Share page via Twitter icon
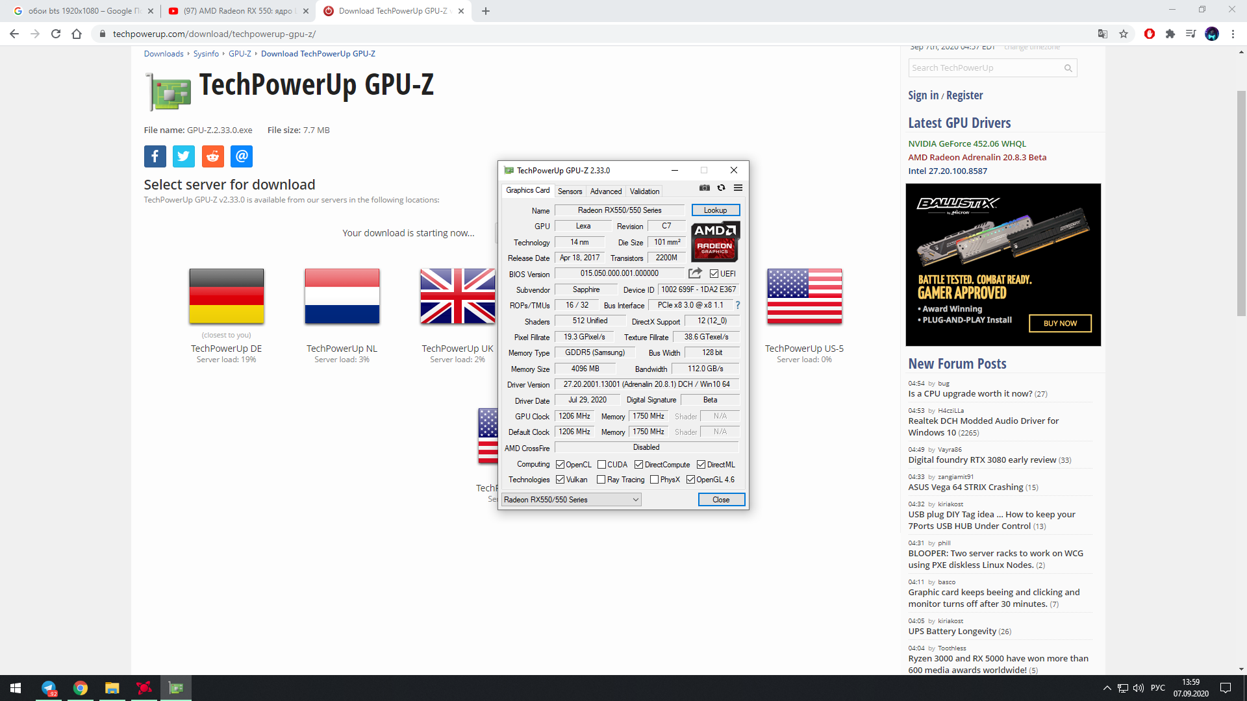1247x701 pixels. click(x=184, y=156)
